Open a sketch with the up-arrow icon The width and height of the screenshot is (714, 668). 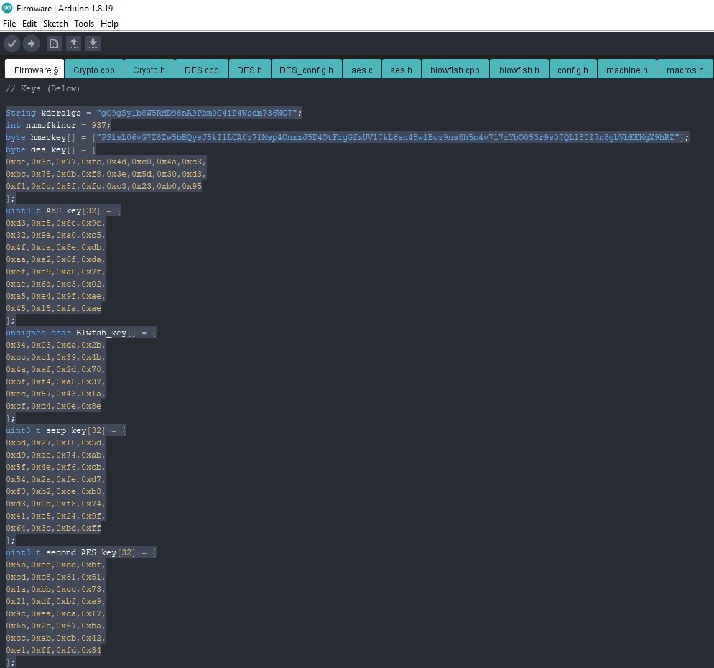(73, 44)
